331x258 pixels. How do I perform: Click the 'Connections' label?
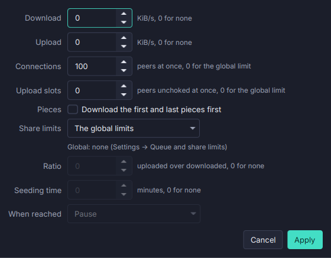pos(38,66)
